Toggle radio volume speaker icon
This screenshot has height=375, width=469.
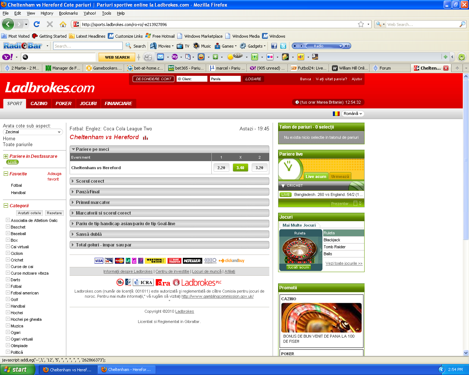(x=347, y=46)
